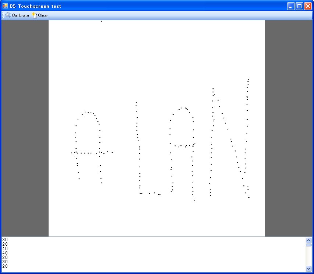
Task: Click the log scrollbar down arrow
Action: (308, 269)
